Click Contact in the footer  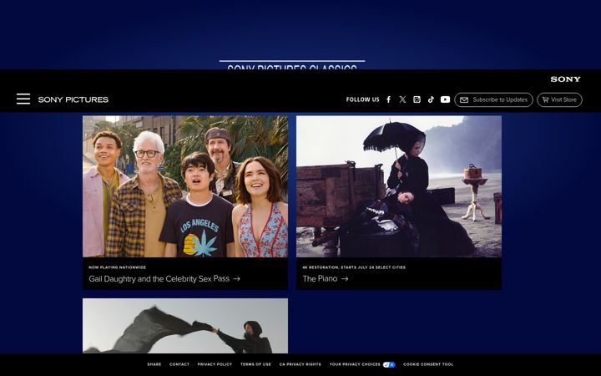point(179,364)
